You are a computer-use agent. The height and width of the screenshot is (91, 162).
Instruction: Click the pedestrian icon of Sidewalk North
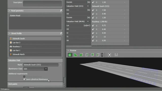(x=11, y=54)
